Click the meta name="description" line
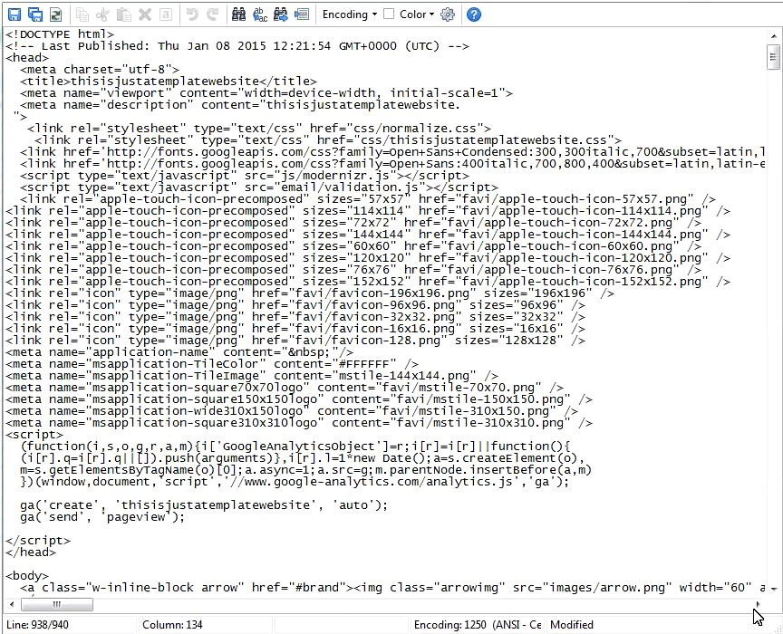This screenshot has height=634, width=783. [239, 105]
